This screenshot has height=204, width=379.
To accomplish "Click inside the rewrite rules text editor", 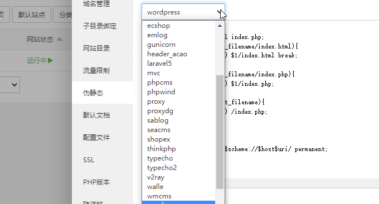I will (x=302, y=99).
